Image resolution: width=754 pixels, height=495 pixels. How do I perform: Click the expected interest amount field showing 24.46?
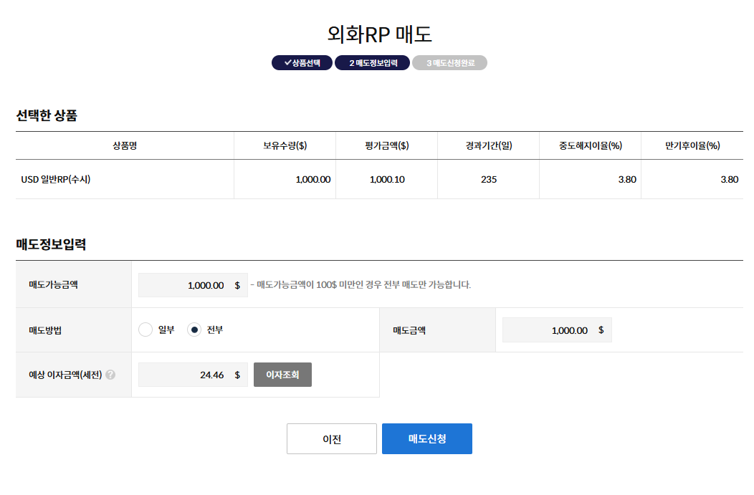coord(192,374)
